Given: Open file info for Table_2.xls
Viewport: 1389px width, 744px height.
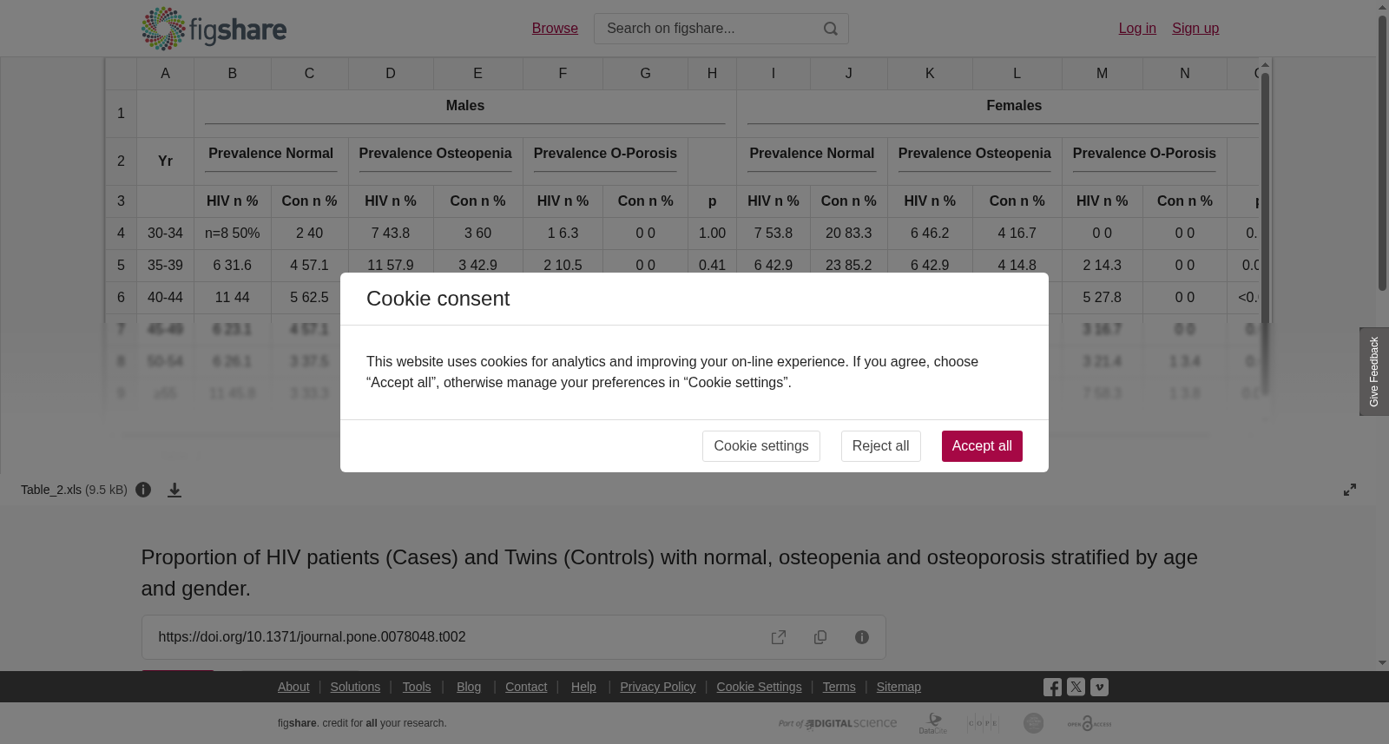Looking at the screenshot, I should pyautogui.click(x=143, y=490).
